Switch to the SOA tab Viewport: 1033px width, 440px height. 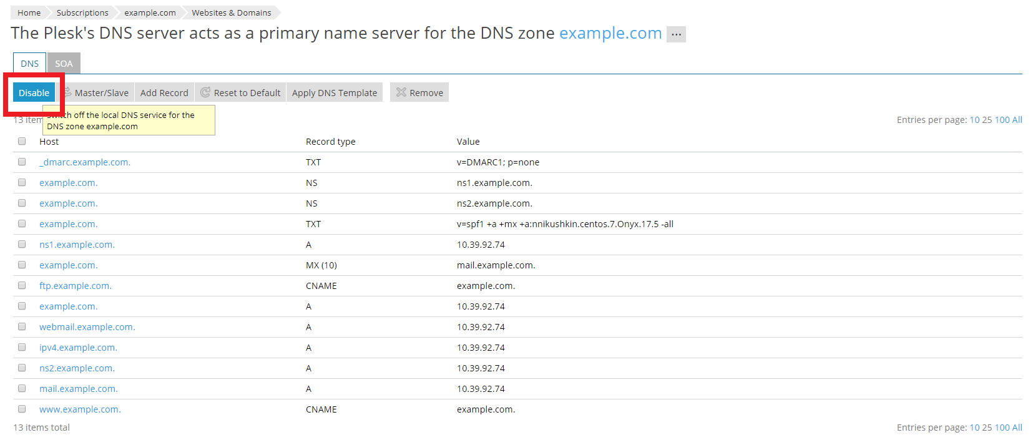[x=64, y=64]
